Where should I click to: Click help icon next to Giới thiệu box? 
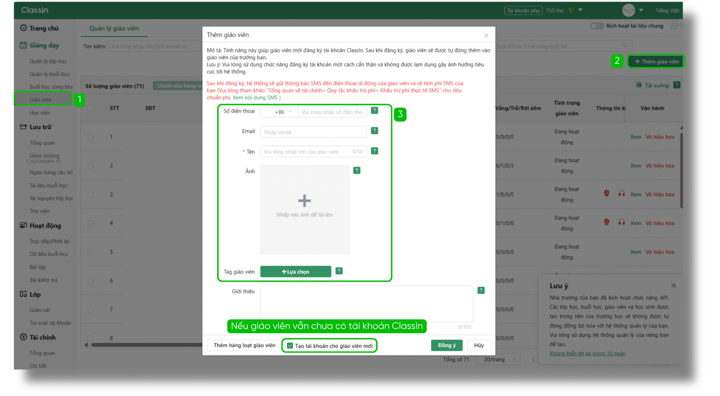[x=481, y=290]
